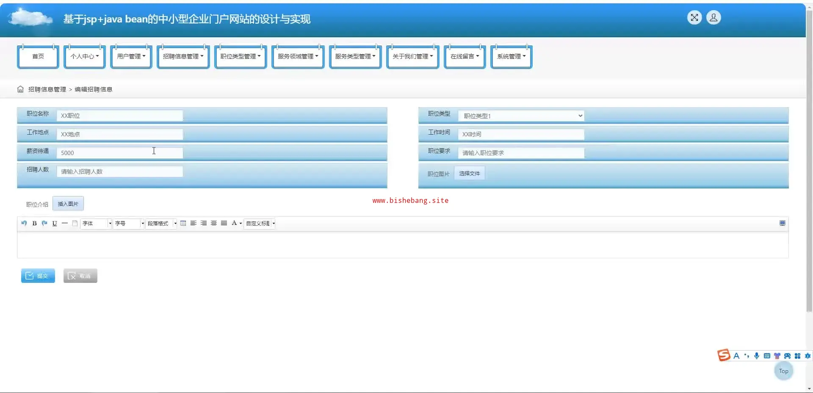
Task: Expand the 招聘信息管理 menu
Action: pyautogui.click(x=183, y=56)
